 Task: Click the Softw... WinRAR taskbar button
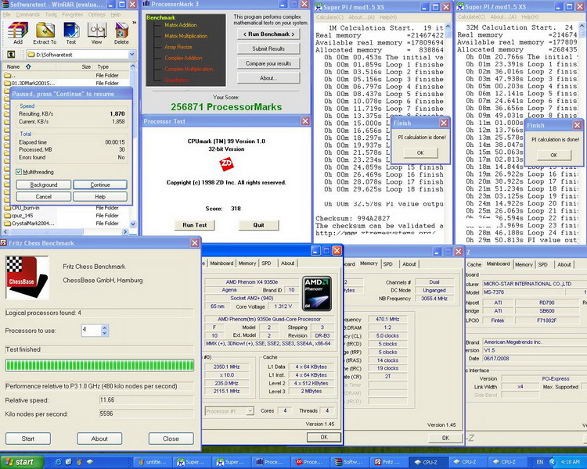(x=349, y=462)
